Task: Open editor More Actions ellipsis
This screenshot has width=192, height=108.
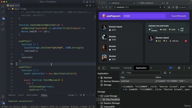Action: [x=93, y=5]
